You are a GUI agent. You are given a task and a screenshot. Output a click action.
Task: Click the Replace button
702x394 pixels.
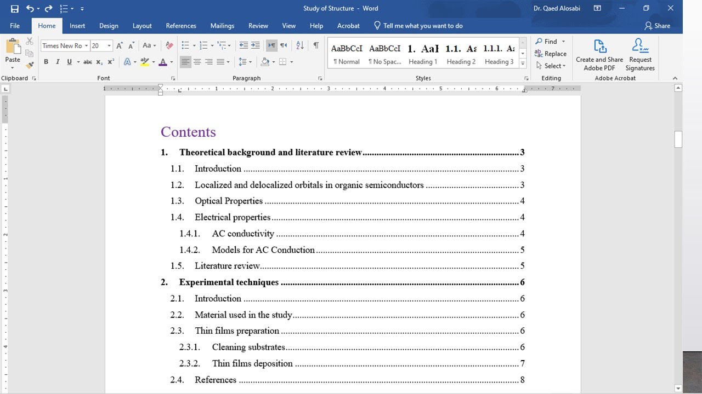[551, 54]
